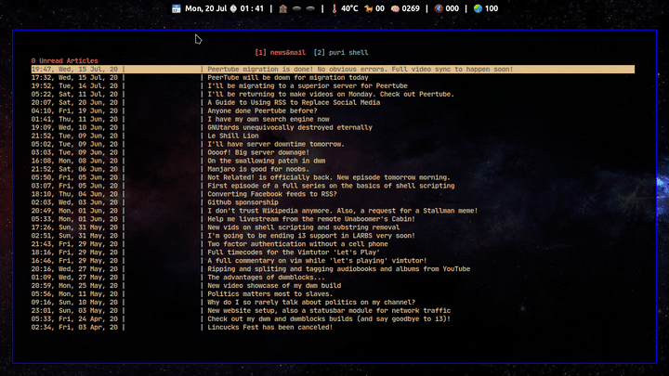Viewport: 669px width, 376px height.
Task: Open 'Peertube migration is done!' article
Action: coord(333,69)
